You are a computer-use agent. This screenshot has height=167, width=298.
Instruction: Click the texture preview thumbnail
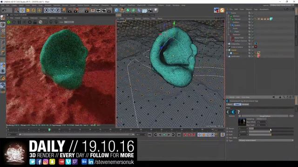[242, 122]
